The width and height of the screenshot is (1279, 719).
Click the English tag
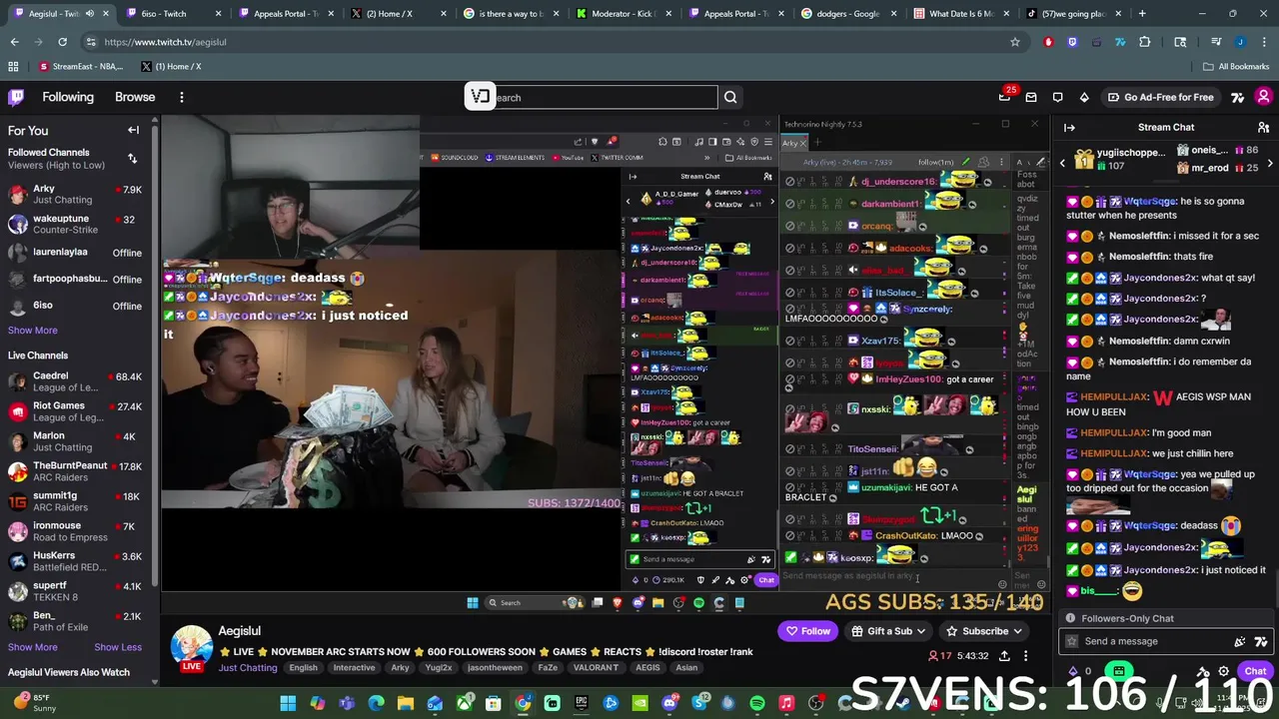click(x=303, y=668)
